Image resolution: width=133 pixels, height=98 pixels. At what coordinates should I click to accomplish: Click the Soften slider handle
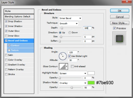pyautogui.click(x=60, y=41)
